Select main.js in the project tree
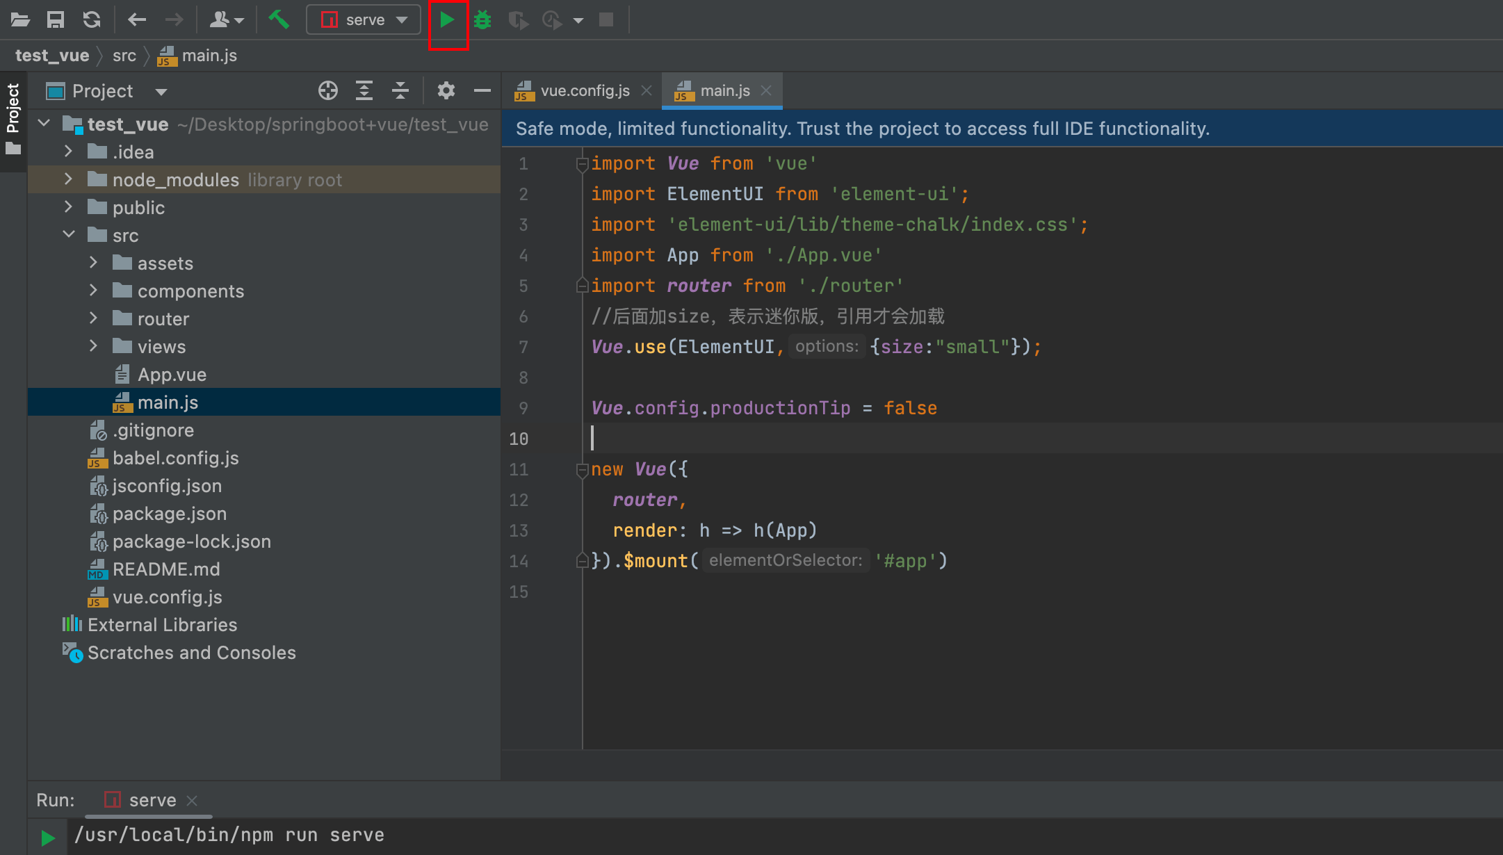Viewport: 1503px width, 855px height. (x=264, y=402)
